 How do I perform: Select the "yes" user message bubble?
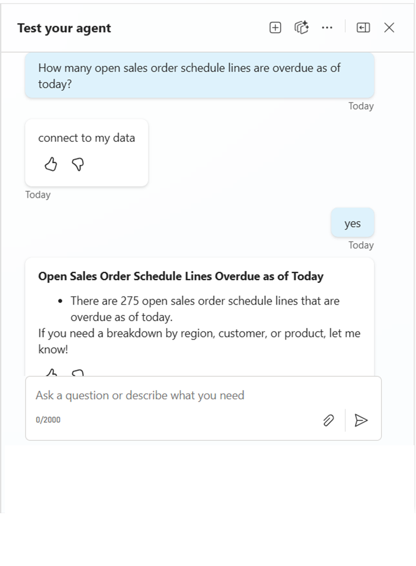coord(352,223)
